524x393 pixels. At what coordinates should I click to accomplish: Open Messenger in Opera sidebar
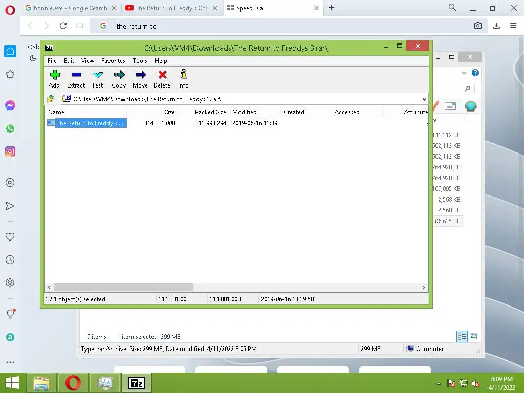pos(10,105)
